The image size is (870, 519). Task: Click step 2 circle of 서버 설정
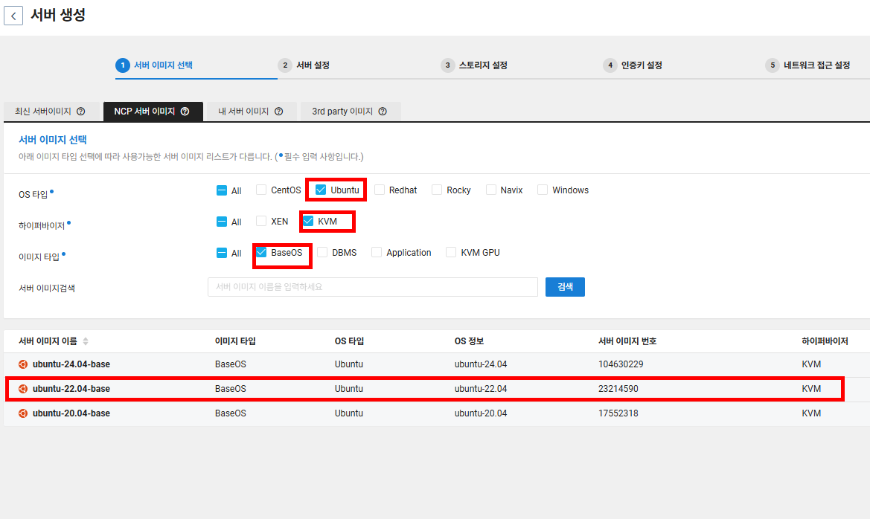click(285, 65)
